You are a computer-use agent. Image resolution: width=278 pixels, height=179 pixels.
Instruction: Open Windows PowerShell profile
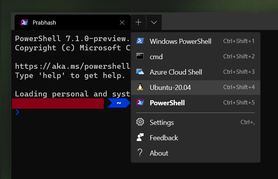(x=196, y=41)
